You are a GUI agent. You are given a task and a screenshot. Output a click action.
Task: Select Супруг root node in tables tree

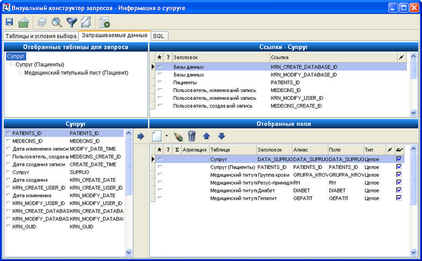16,57
